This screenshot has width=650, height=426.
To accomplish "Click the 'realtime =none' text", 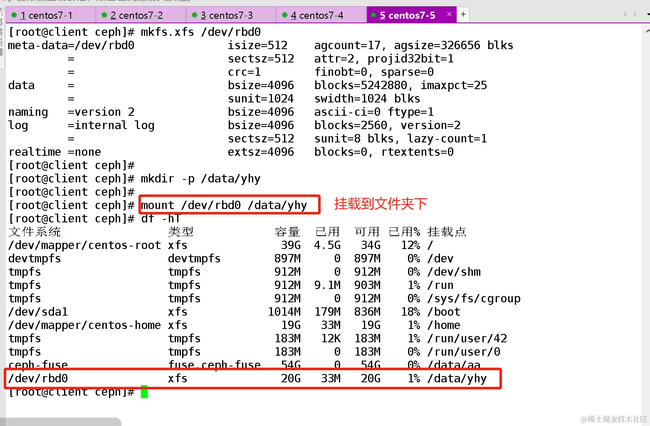I will point(54,152).
